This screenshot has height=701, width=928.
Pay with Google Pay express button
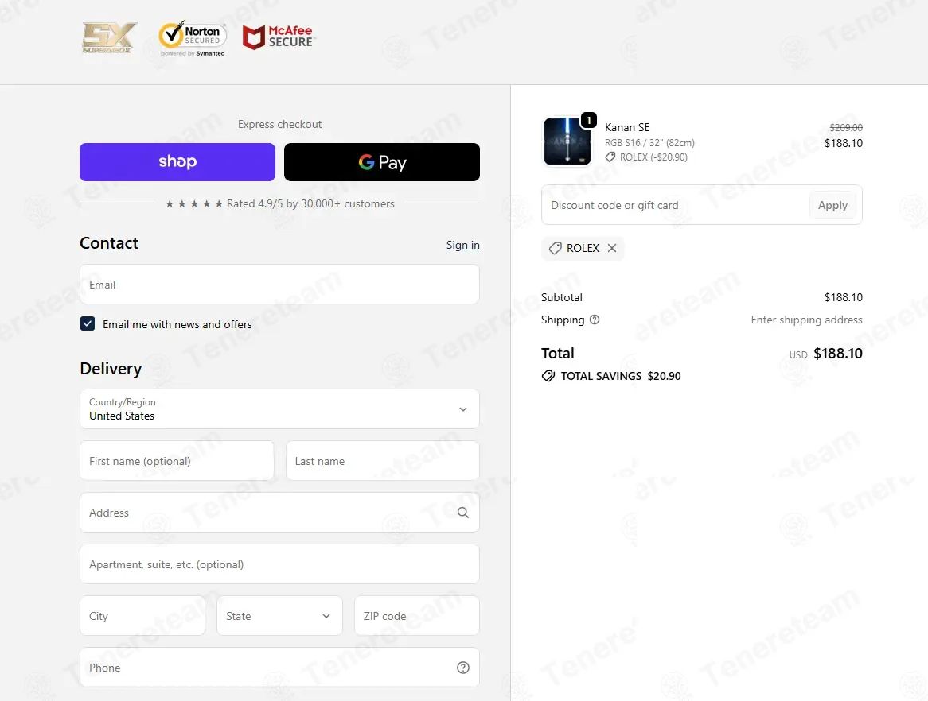[x=382, y=162]
